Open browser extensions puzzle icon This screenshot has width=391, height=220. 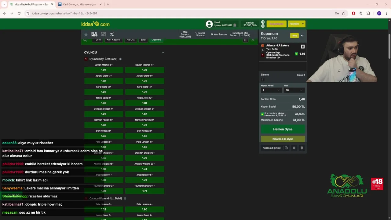pyautogui.click(x=368, y=13)
